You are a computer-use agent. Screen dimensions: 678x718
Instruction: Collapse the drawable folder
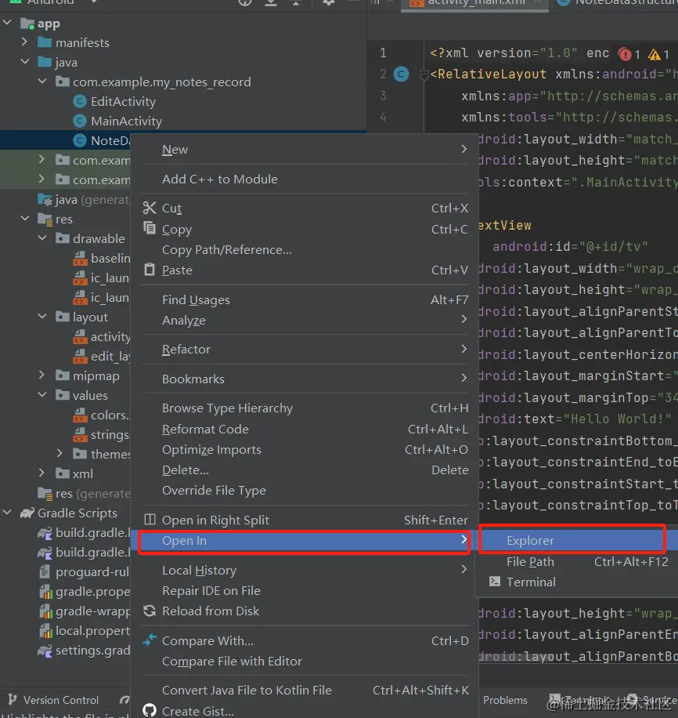(x=42, y=238)
